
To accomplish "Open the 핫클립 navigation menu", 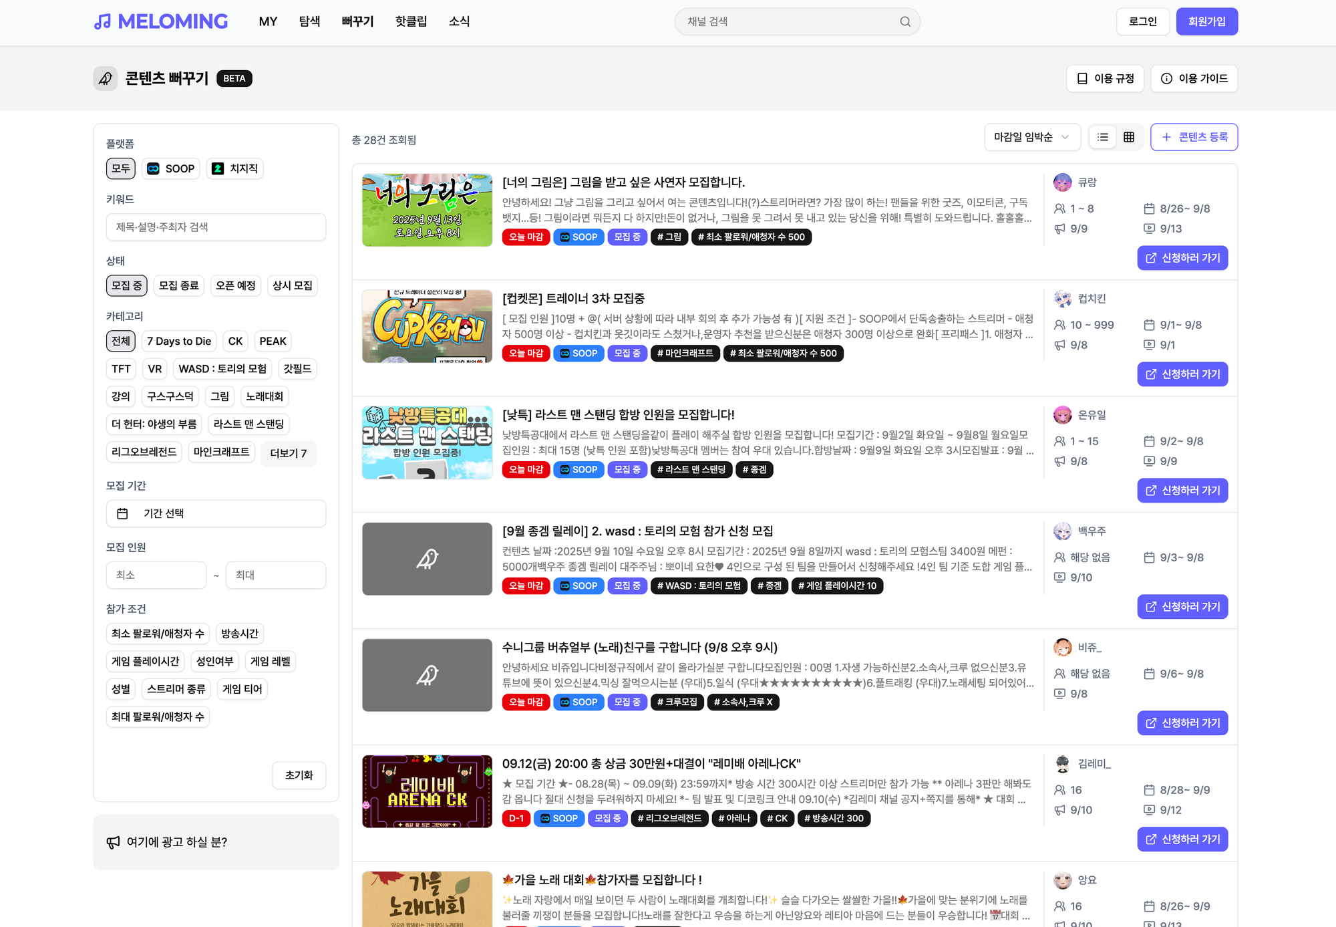I will point(411,21).
